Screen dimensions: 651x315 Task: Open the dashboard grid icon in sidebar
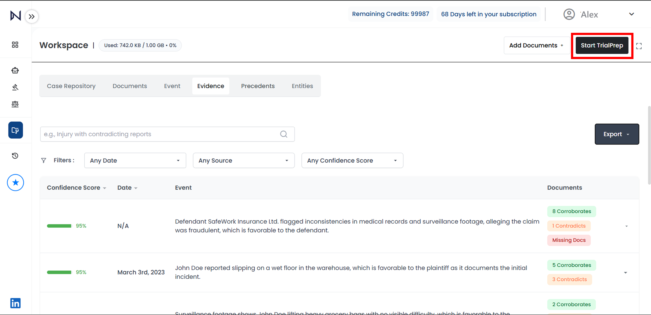click(15, 45)
